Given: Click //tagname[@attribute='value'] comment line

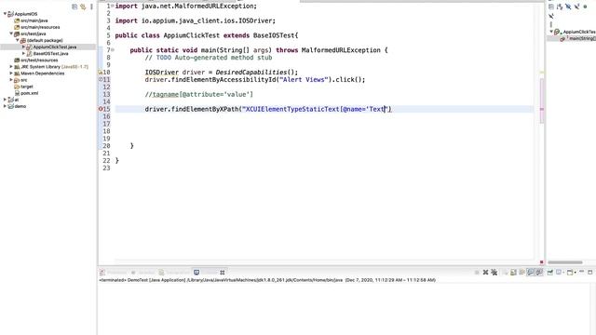Looking at the screenshot, I should [198, 94].
